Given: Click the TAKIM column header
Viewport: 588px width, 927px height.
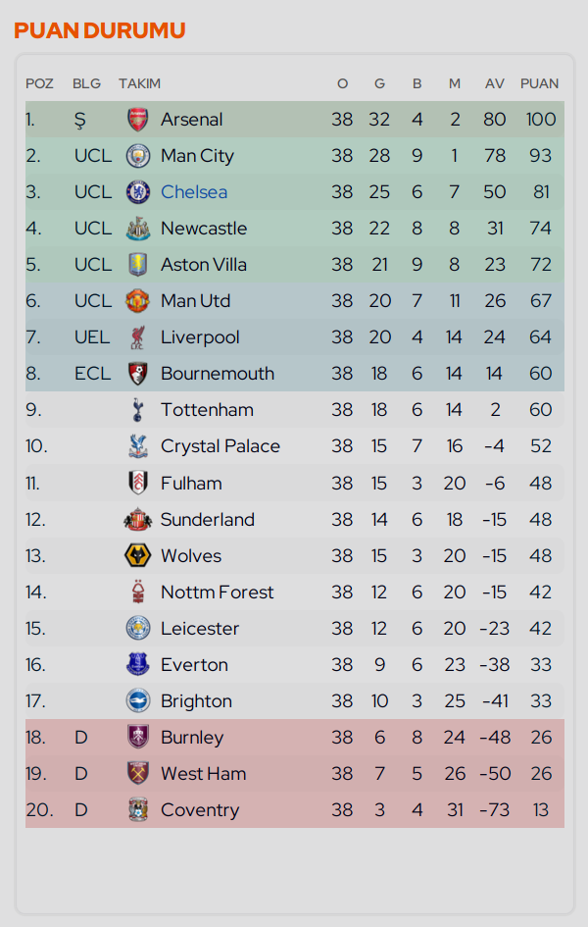Looking at the screenshot, I should tap(139, 84).
